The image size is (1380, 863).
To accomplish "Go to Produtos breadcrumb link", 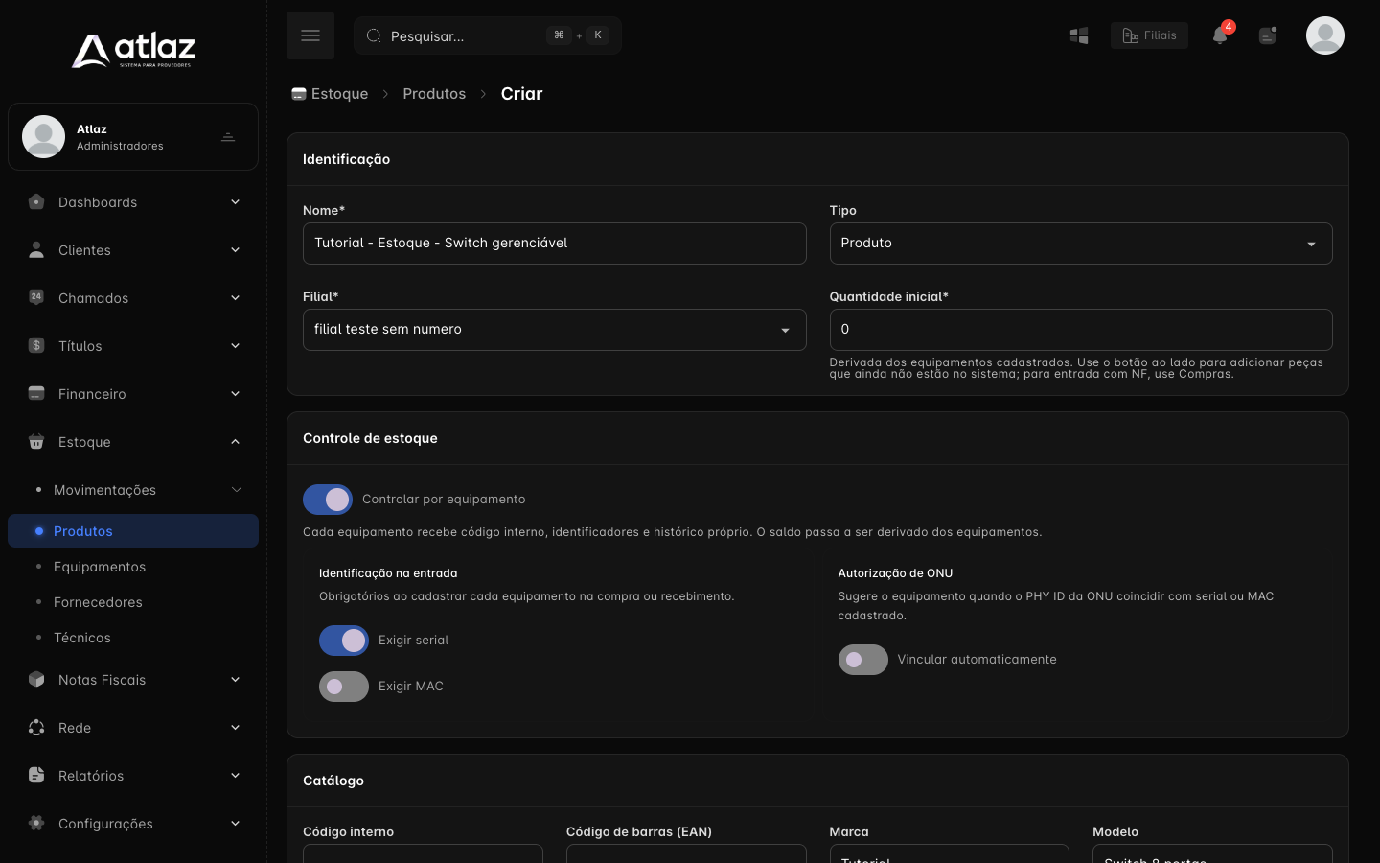I will pos(434,94).
